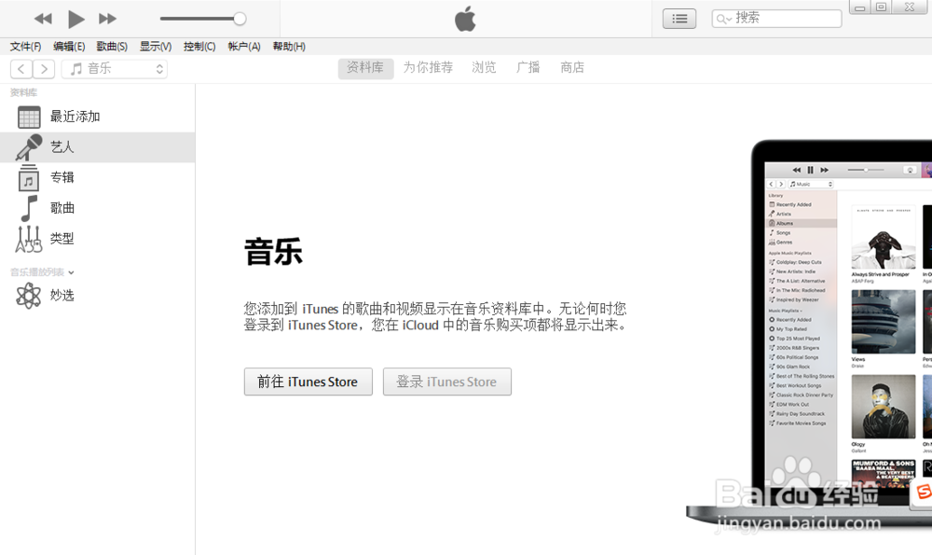Image resolution: width=932 pixels, height=555 pixels.
Task: Open the 文件(F) menu
Action: [25, 47]
